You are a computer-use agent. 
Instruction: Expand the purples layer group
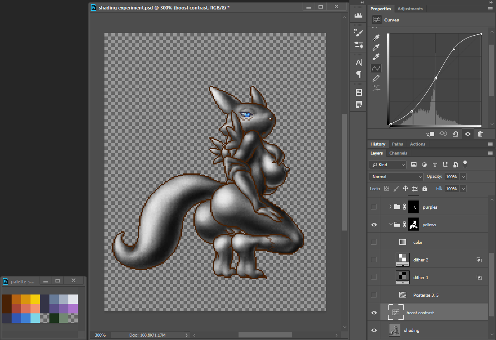click(x=390, y=207)
